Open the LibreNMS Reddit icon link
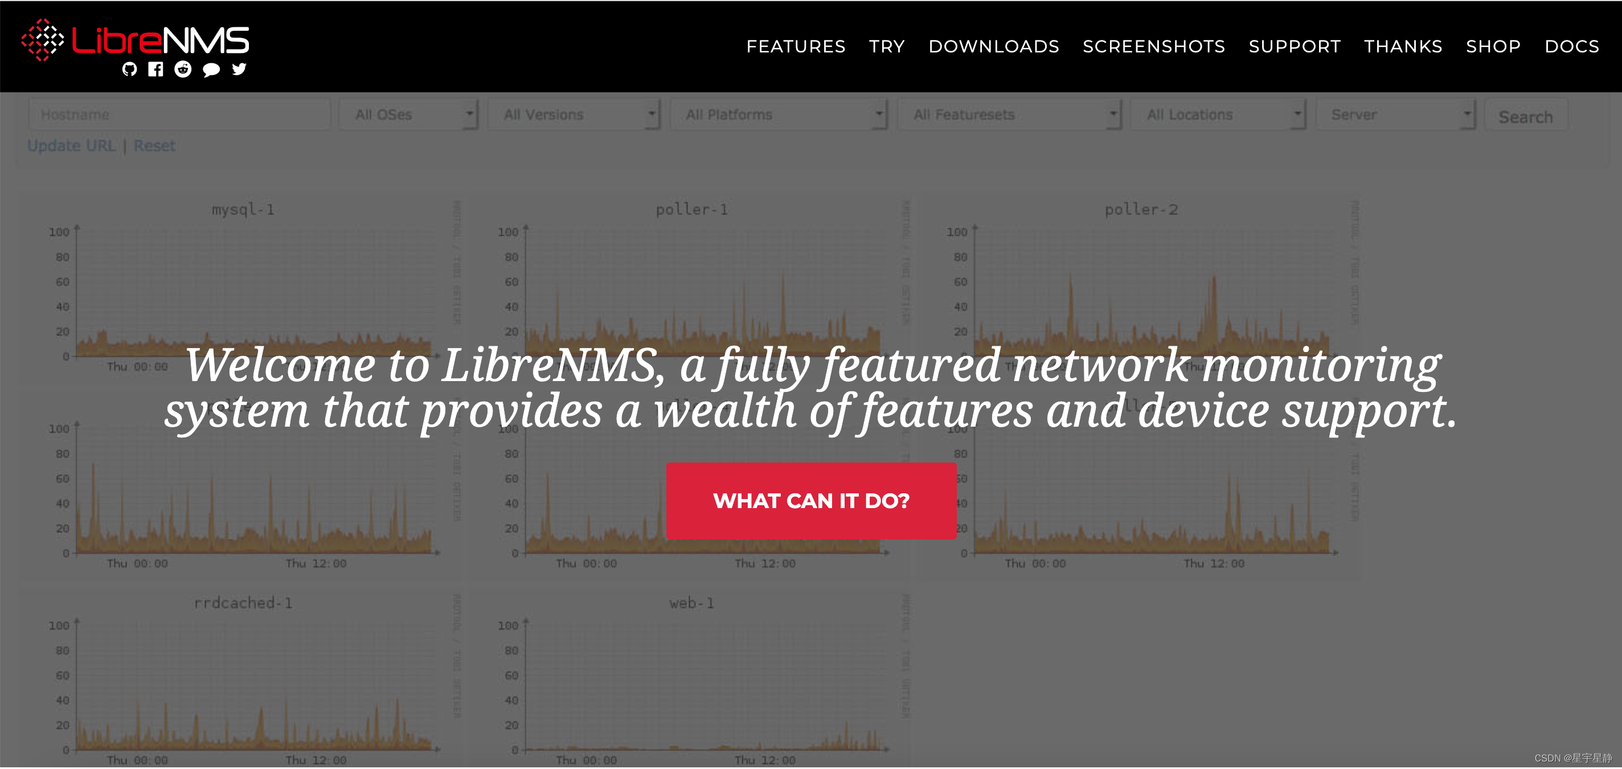 point(183,69)
